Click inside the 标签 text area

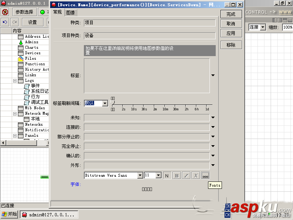click(147, 76)
